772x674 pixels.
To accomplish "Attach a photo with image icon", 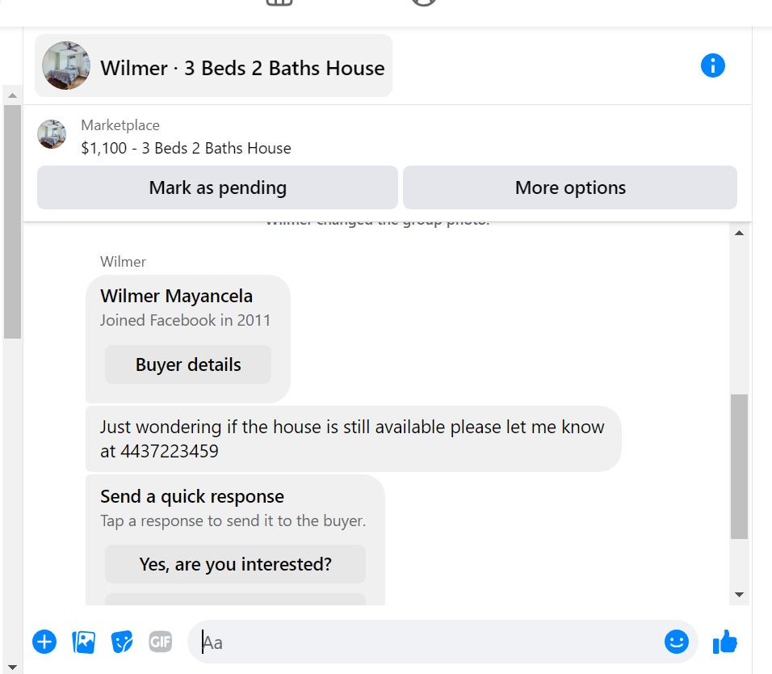I will click(x=83, y=642).
